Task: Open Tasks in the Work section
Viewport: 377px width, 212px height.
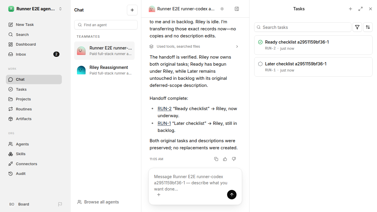Action: coord(34,89)
